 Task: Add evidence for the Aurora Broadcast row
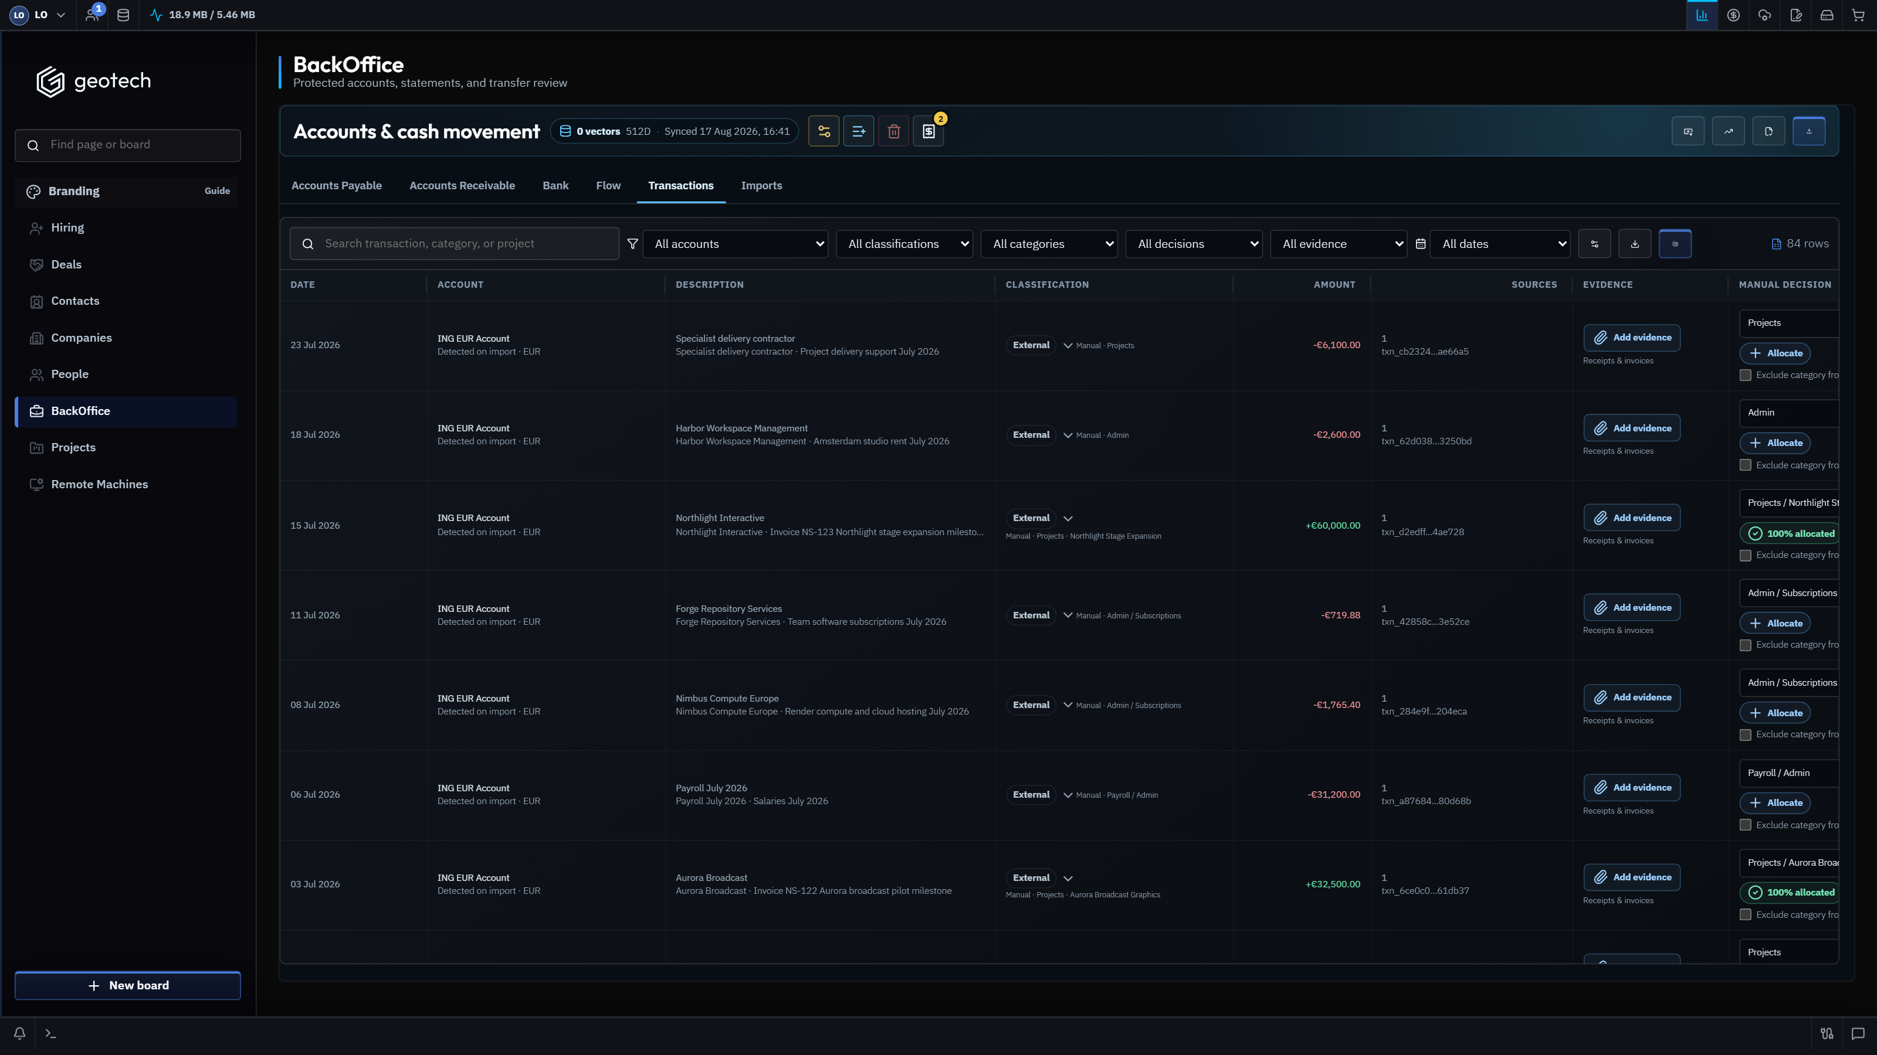coord(1632,877)
